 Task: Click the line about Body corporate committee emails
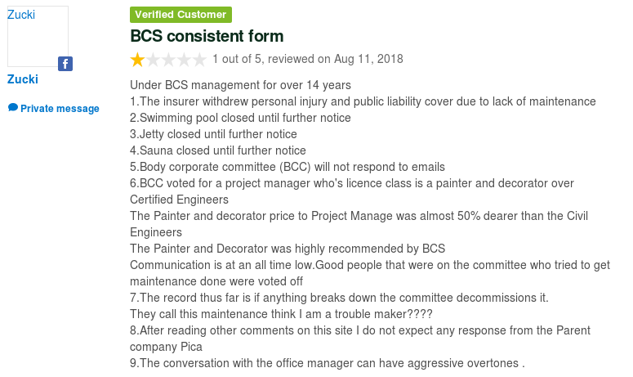pos(288,167)
